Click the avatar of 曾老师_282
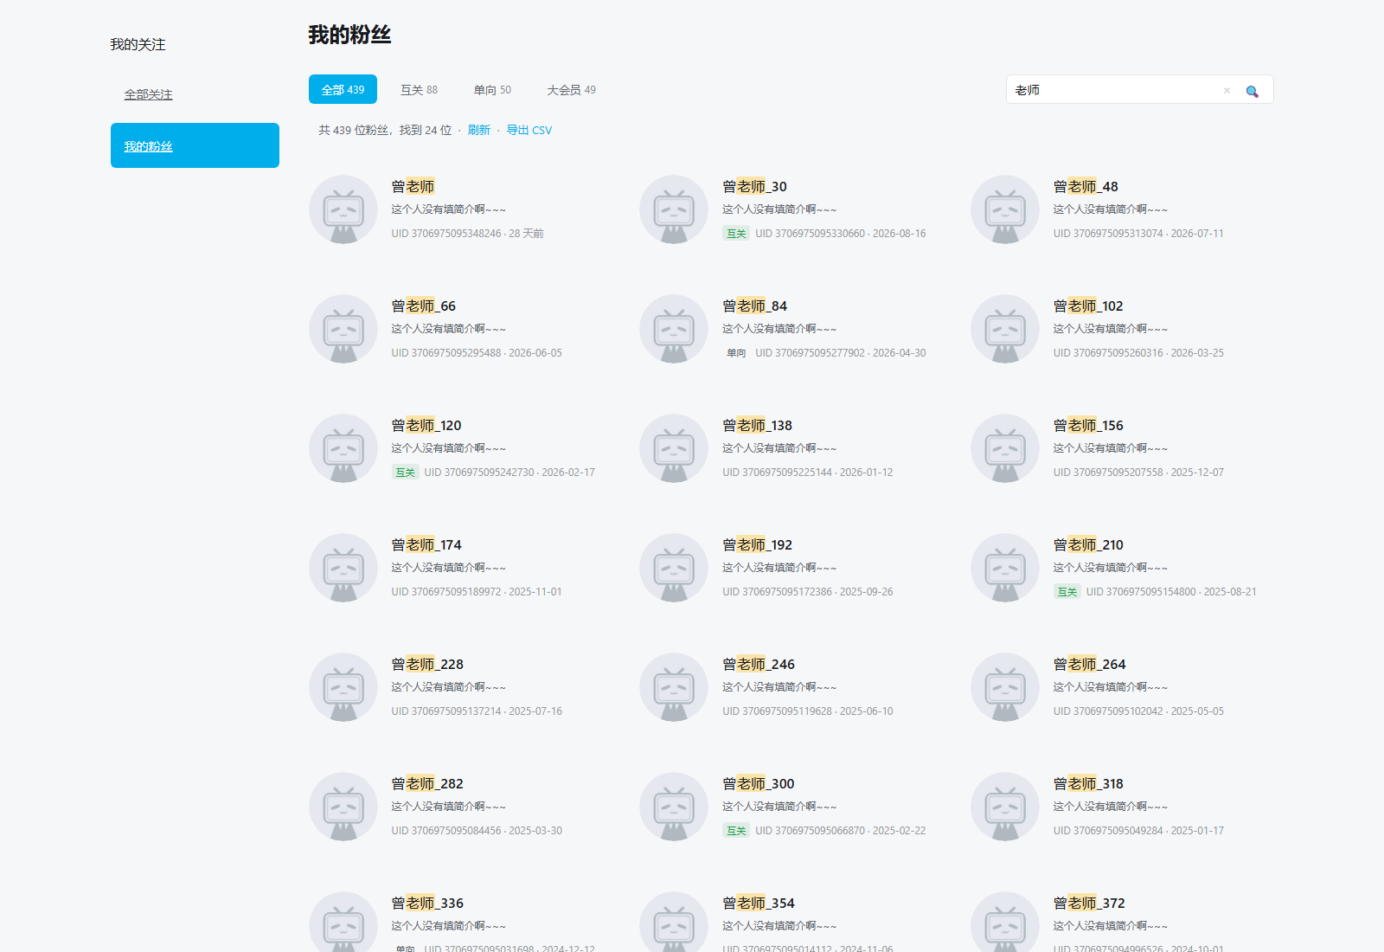1384x952 pixels. pyautogui.click(x=343, y=807)
